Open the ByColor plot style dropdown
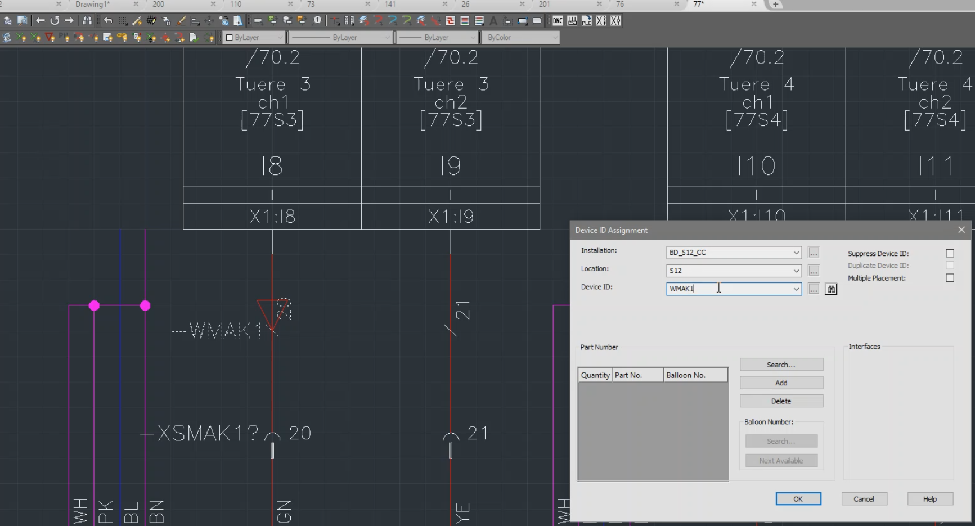975x526 pixels. 520,38
